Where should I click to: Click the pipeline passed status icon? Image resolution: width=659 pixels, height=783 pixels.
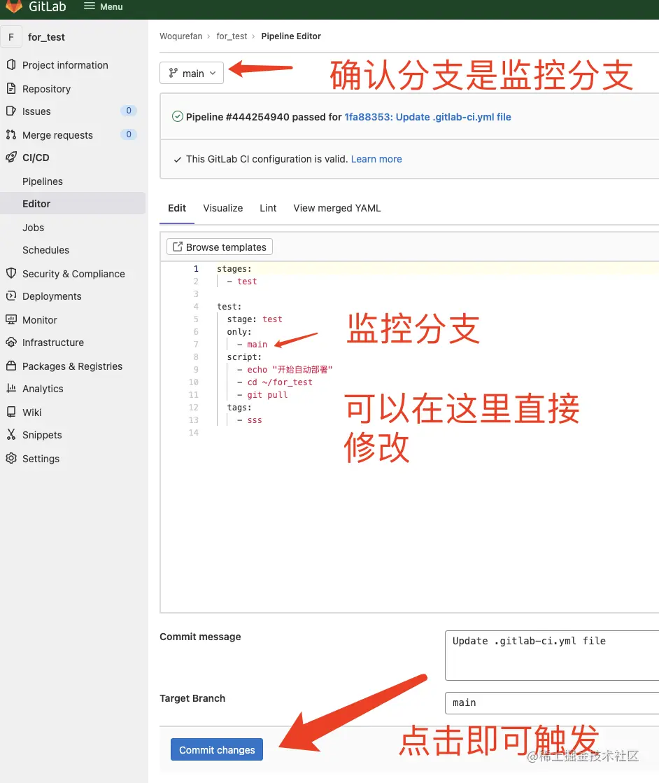177,117
